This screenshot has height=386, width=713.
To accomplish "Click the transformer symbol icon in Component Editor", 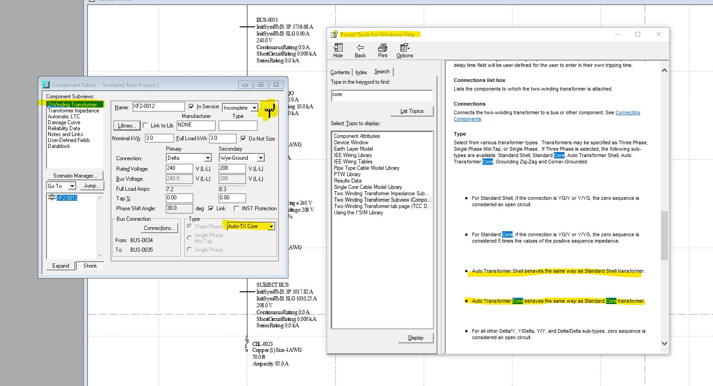I will click(269, 110).
